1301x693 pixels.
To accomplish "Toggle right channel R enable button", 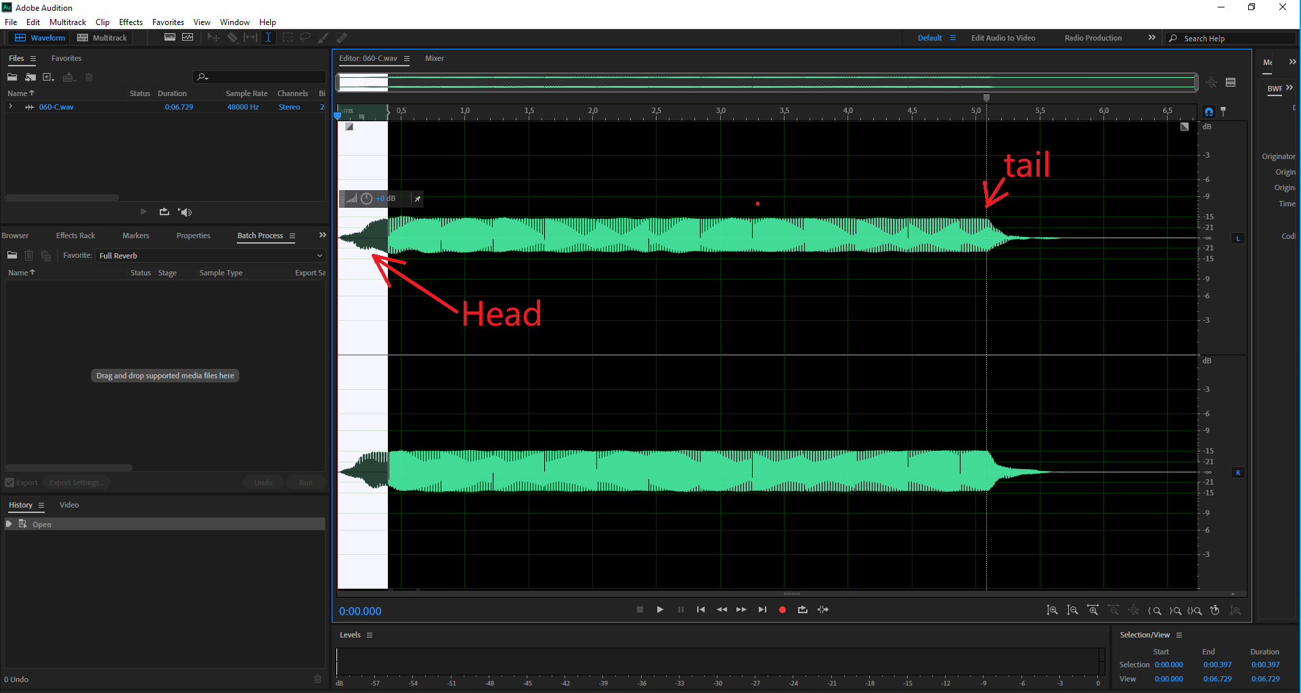I will click(x=1238, y=472).
